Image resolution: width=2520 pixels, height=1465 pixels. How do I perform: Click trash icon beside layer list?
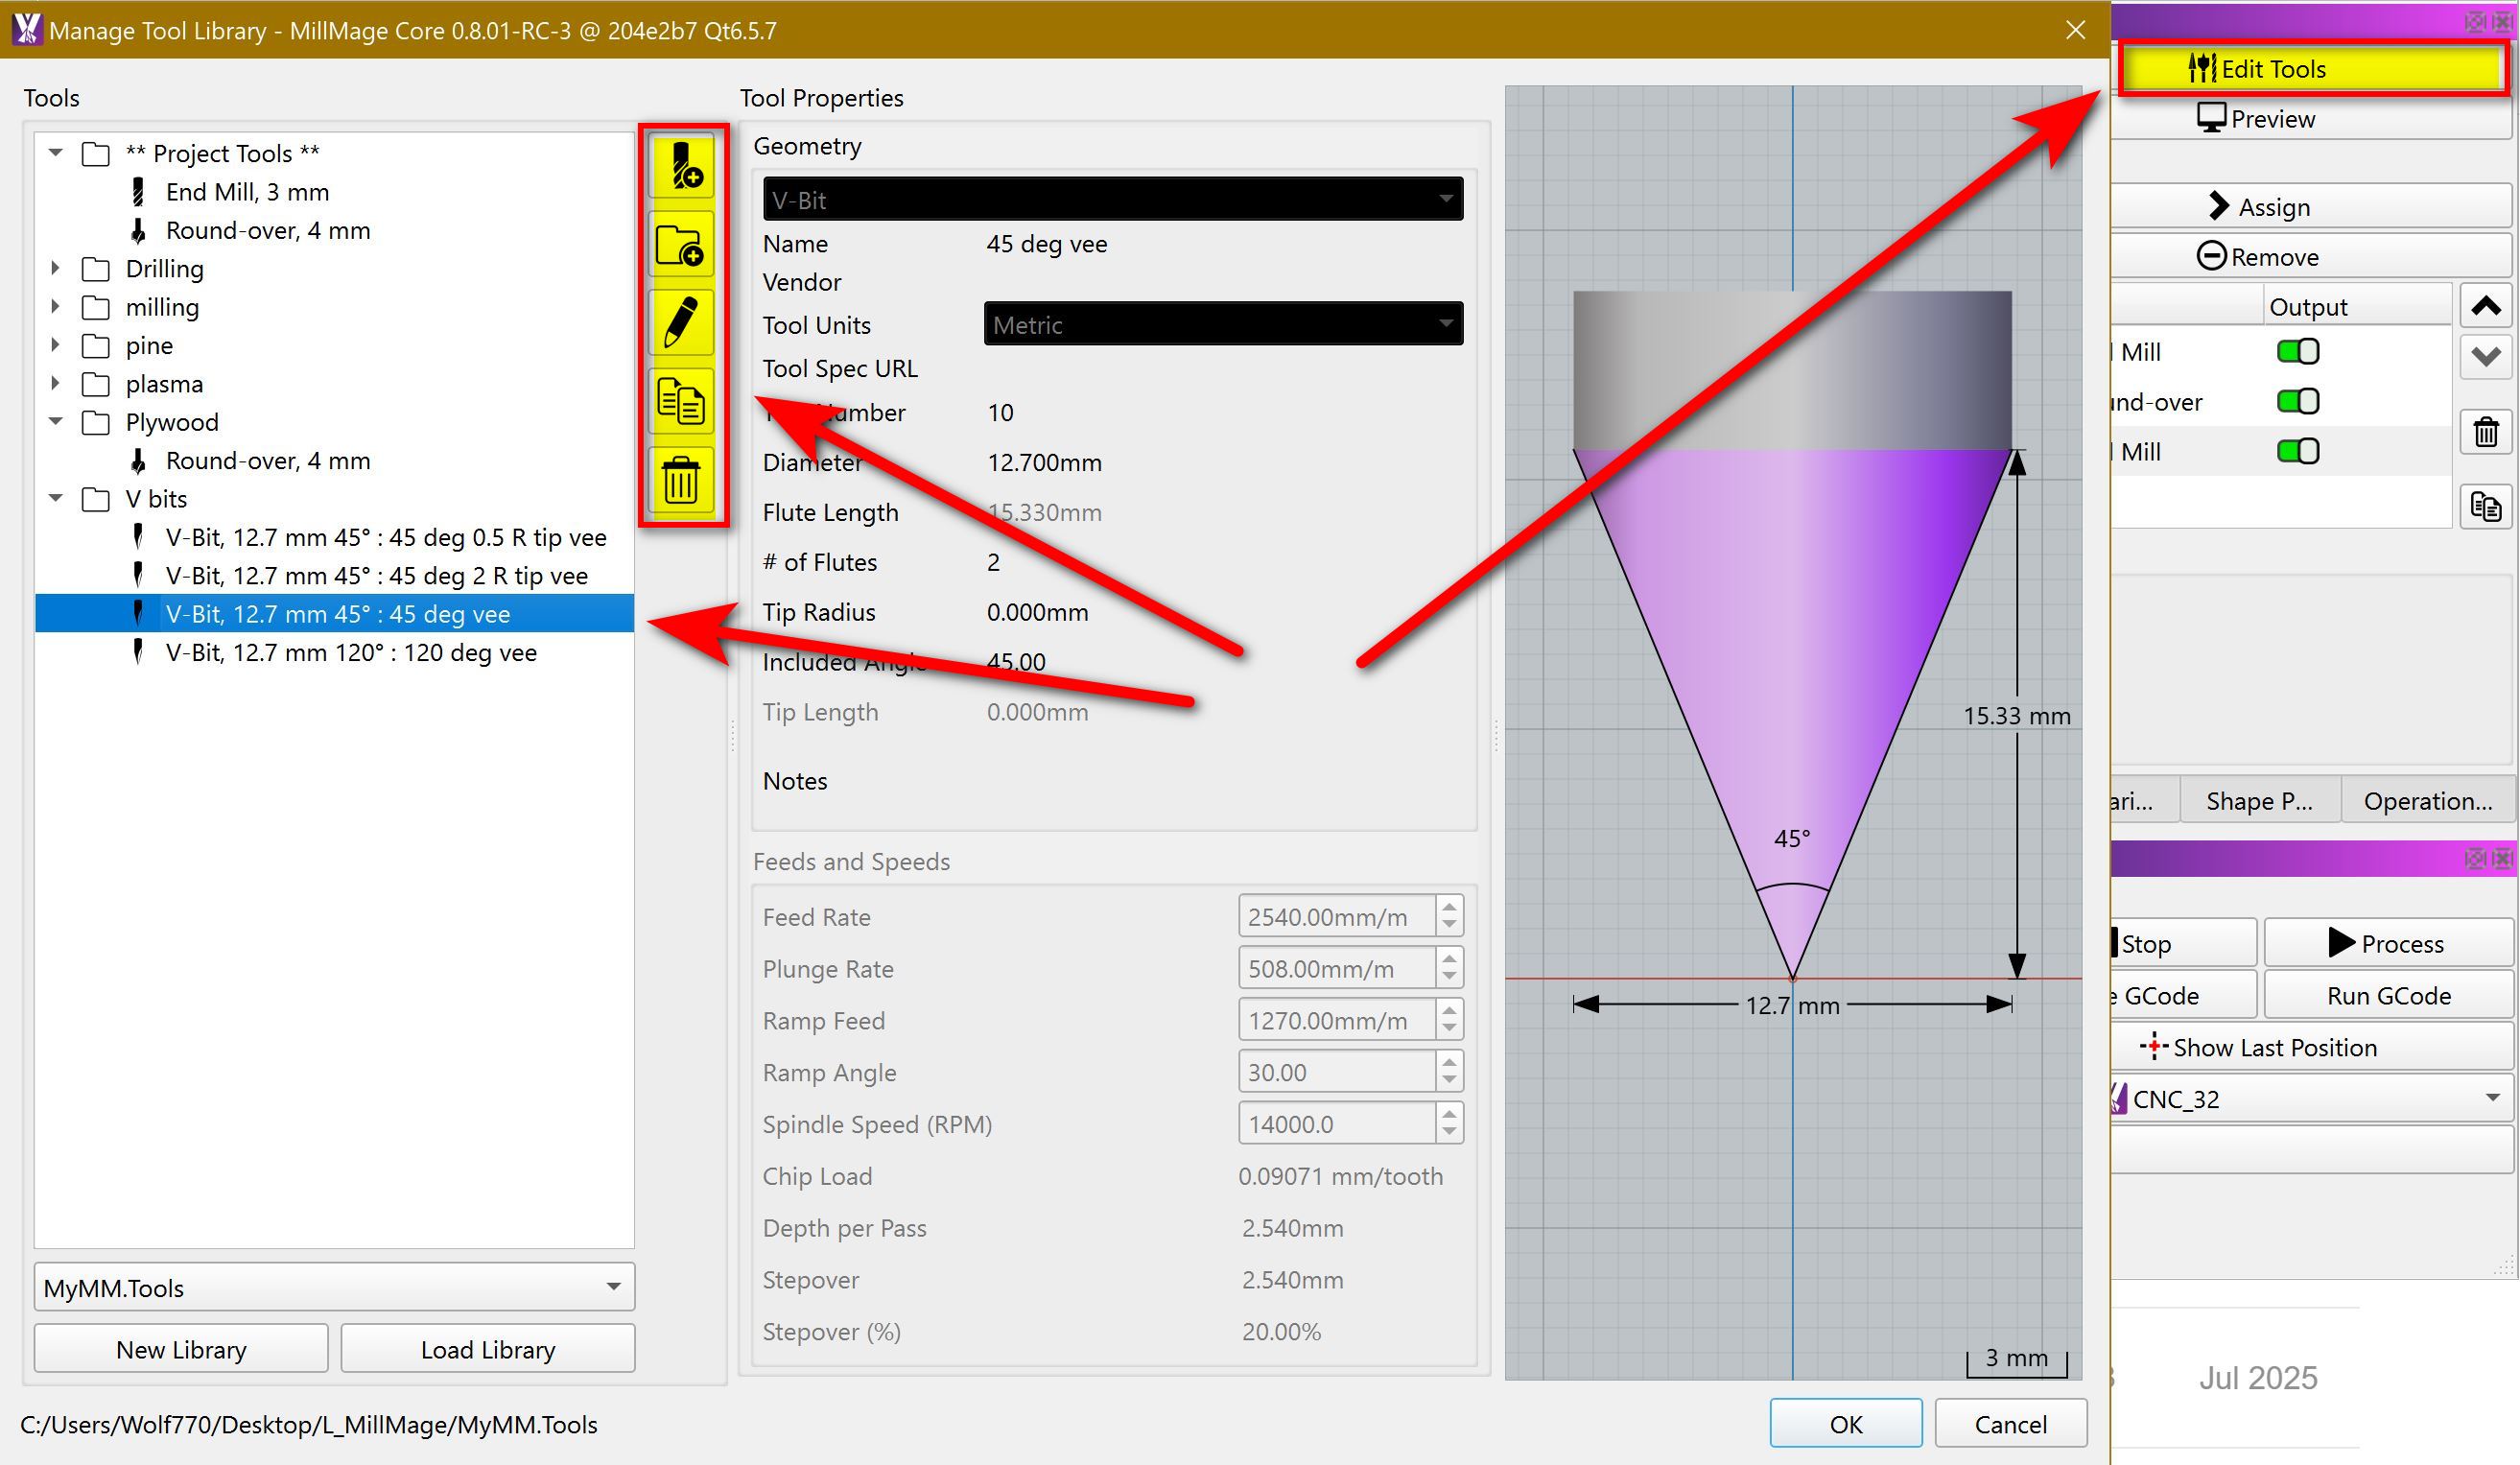pyautogui.click(x=2485, y=432)
